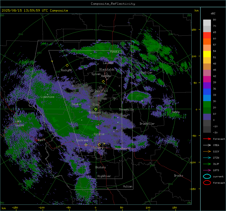Click the red forecast arrow in the legend
The width and height of the screenshot is (226, 211).
click(x=207, y=139)
